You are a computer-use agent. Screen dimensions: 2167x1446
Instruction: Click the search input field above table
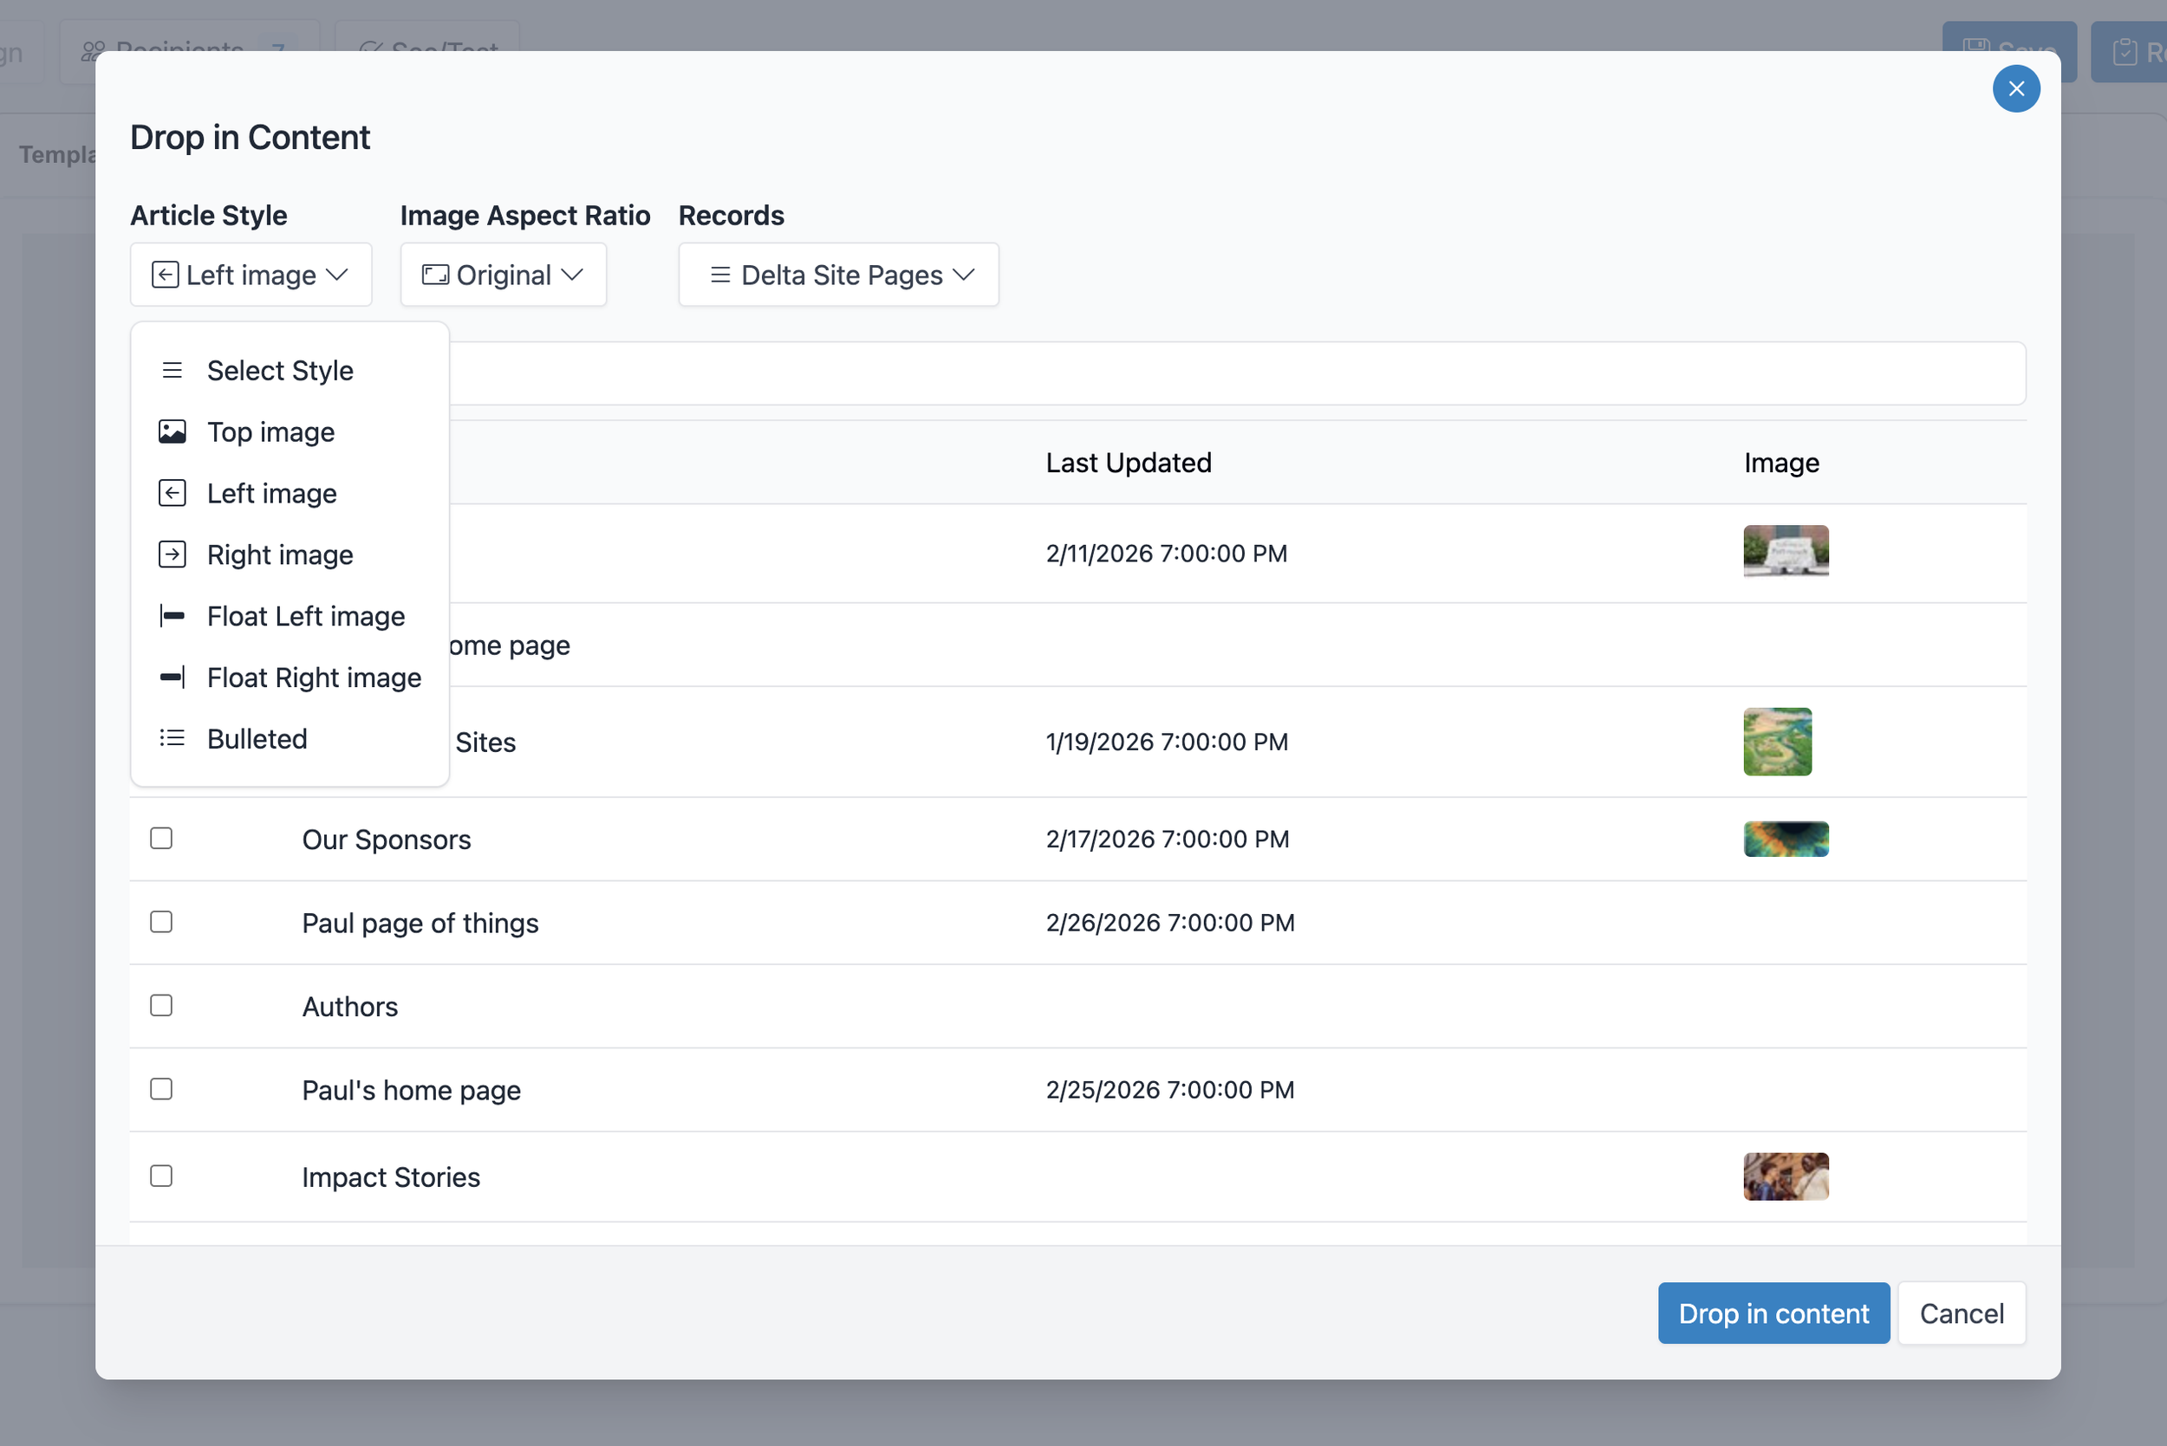(1236, 373)
